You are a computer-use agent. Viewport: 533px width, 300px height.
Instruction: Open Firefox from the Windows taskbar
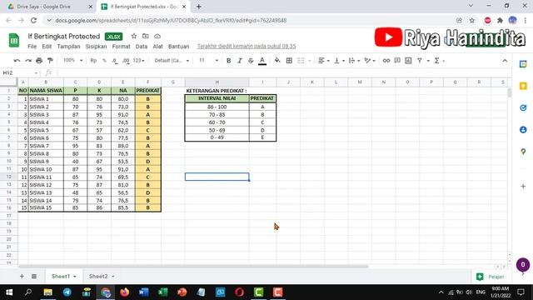(125, 292)
